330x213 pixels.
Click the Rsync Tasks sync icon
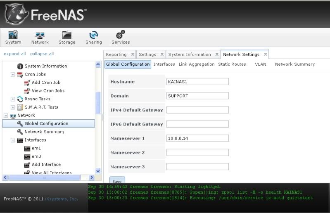[x=20, y=99]
